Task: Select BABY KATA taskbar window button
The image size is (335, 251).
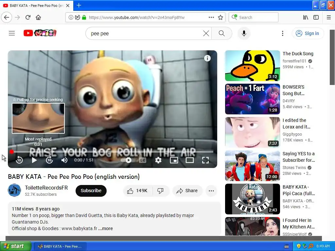Action: click(60, 246)
